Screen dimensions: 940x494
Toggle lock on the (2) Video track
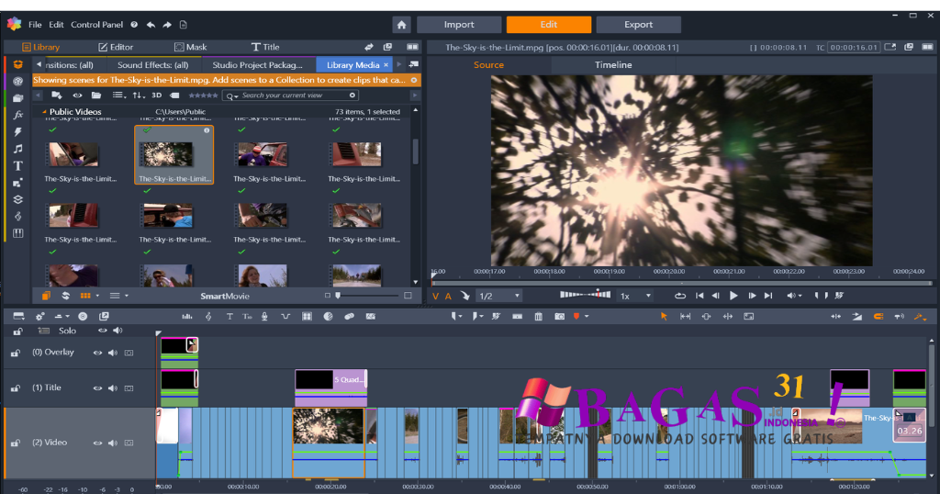pyautogui.click(x=16, y=443)
